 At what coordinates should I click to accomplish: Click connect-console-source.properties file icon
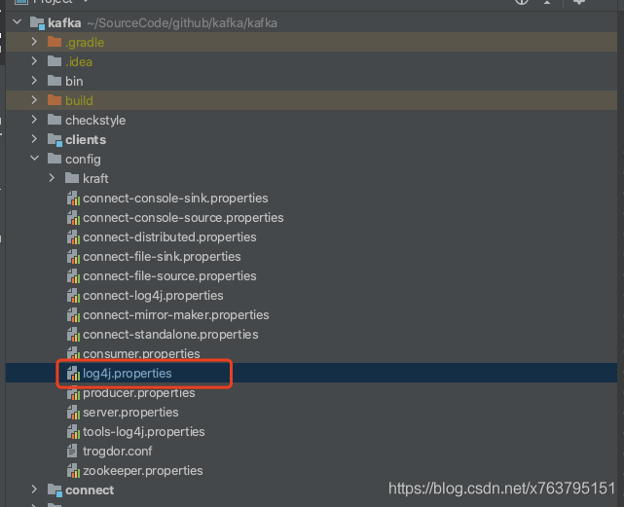coord(73,218)
